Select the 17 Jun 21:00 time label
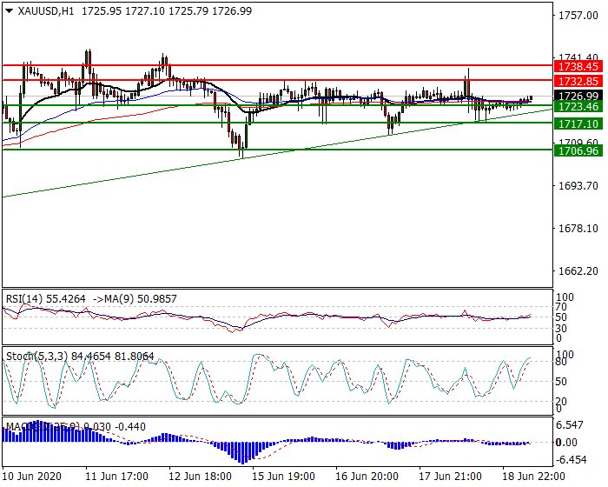This screenshot has width=608, height=487. pyautogui.click(x=450, y=476)
